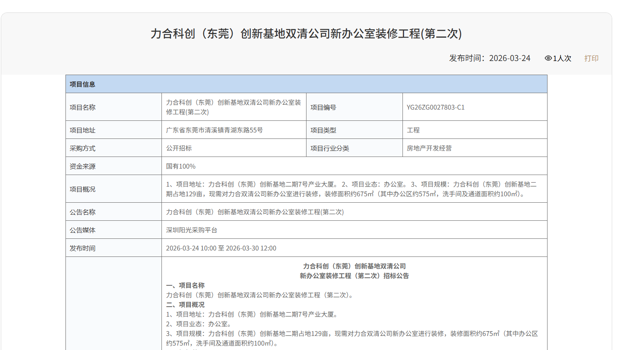This screenshot has width=617, height=350.
Task: Click the 公告名称 label cell
Action: (x=83, y=212)
